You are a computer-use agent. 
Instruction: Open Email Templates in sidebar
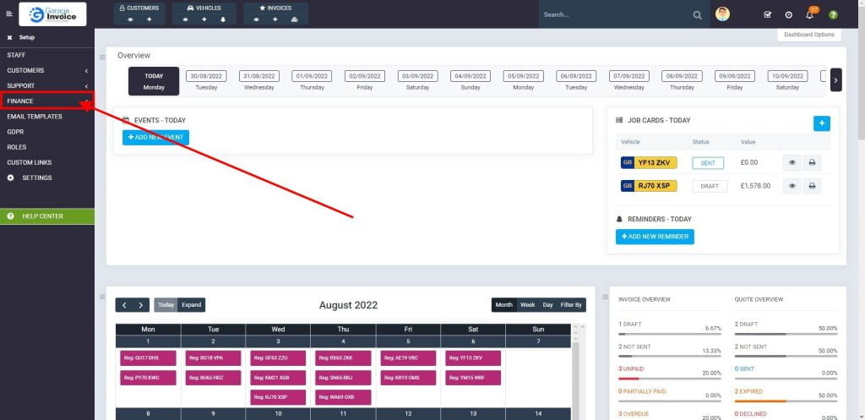(x=35, y=117)
